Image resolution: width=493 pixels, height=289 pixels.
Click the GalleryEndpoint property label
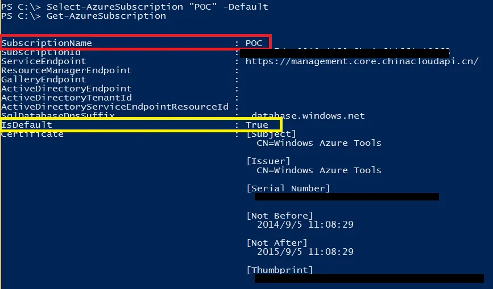44,79
